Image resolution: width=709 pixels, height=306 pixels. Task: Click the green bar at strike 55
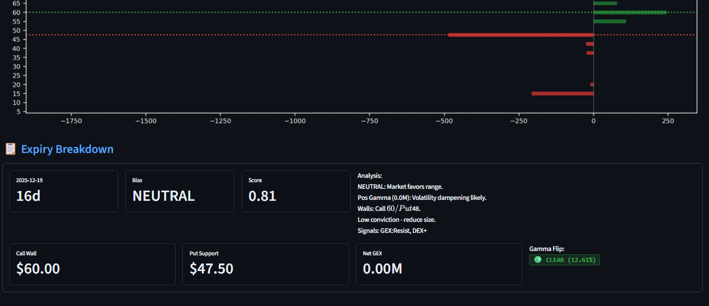coord(609,22)
